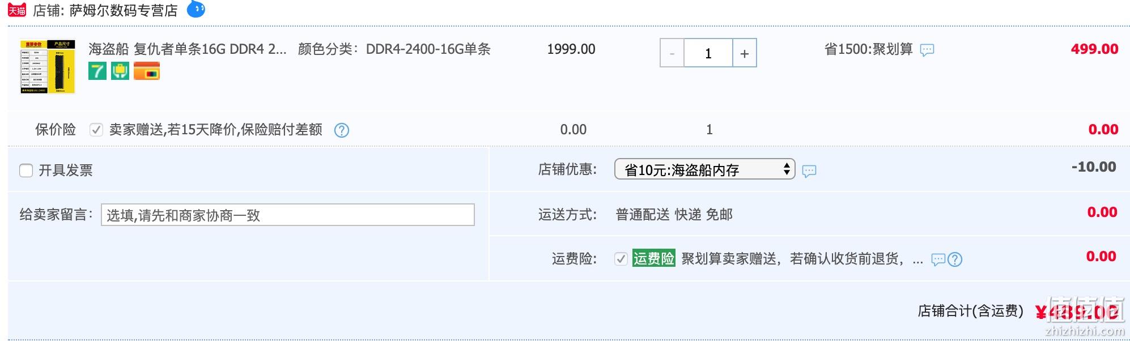Toggle the 运费险 checkbox
1130x341 pixels.
click(x=621, y=259)
